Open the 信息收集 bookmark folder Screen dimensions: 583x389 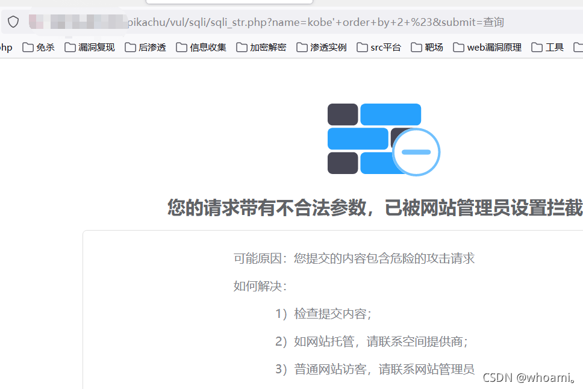coord(201,47)
